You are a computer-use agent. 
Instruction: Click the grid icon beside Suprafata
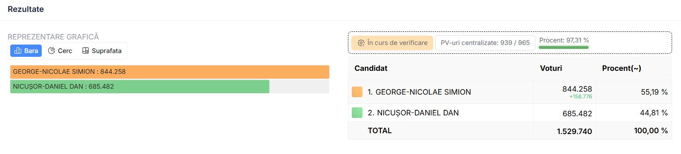pos(86,50)
